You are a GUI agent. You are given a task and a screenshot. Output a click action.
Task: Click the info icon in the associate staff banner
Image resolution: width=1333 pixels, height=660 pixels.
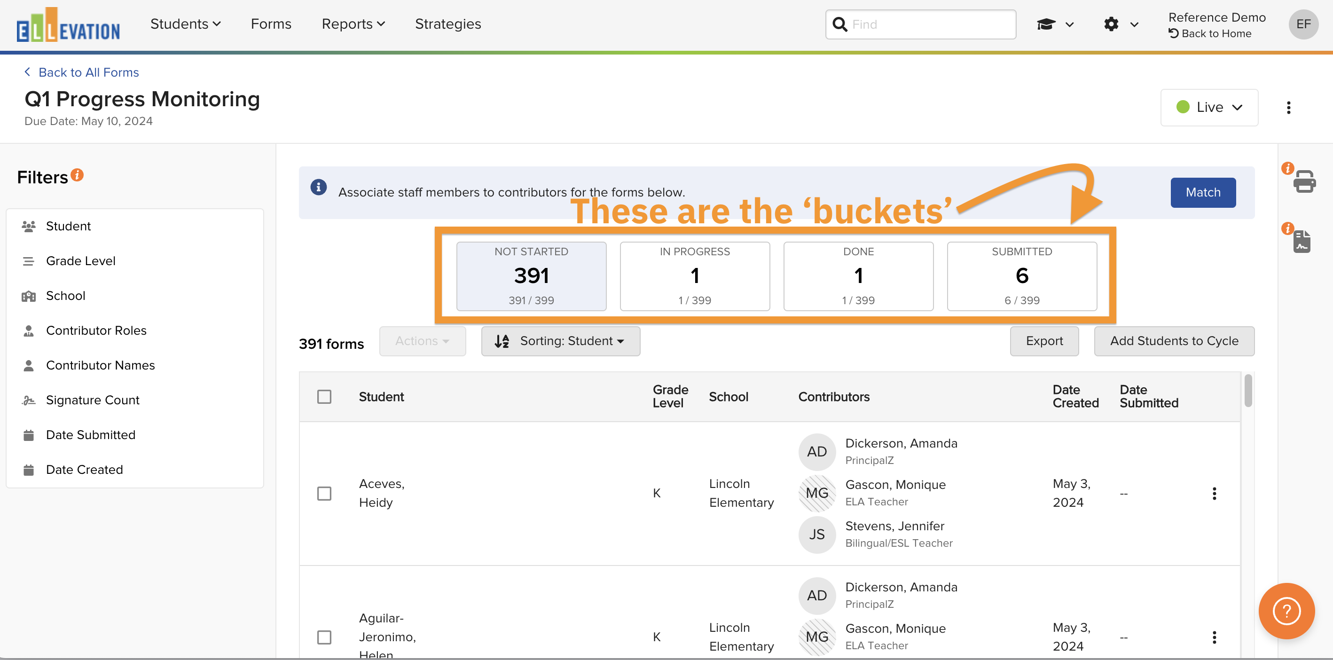point(318,187)
